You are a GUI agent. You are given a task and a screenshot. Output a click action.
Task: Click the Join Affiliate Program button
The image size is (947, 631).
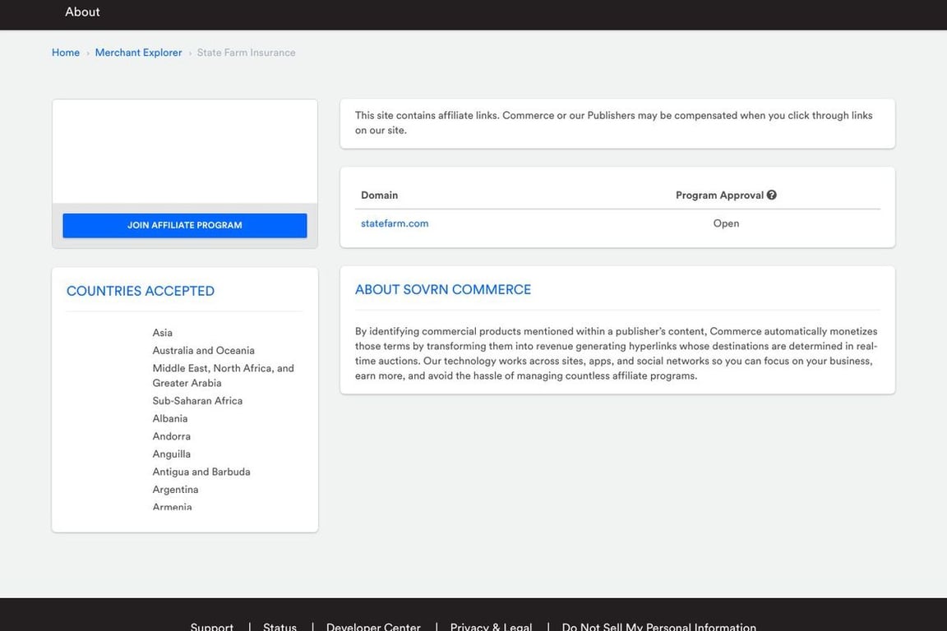coord(185,225)
